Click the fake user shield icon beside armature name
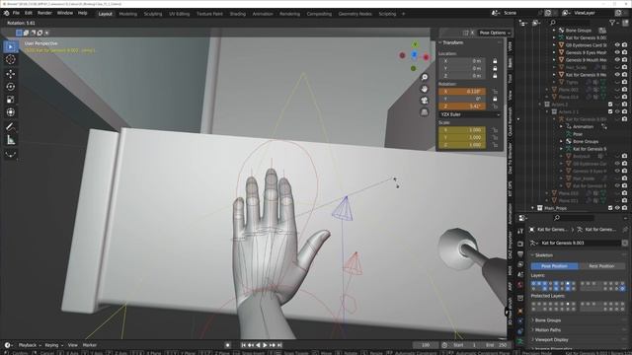The image size is (632, 355). click(625, 244)
